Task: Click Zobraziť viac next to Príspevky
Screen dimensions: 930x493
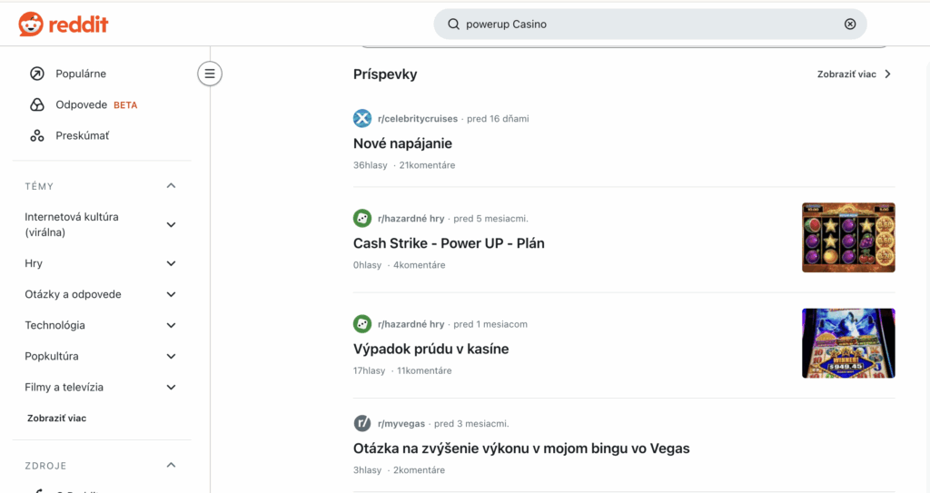Action: point(854,74)
